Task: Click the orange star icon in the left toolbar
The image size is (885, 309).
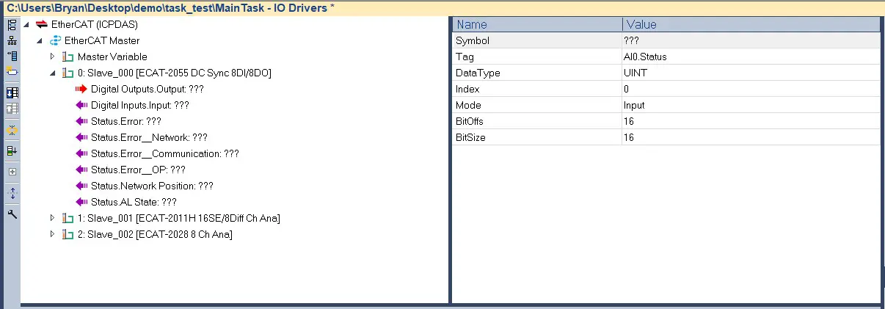Action: pos(12,129)
